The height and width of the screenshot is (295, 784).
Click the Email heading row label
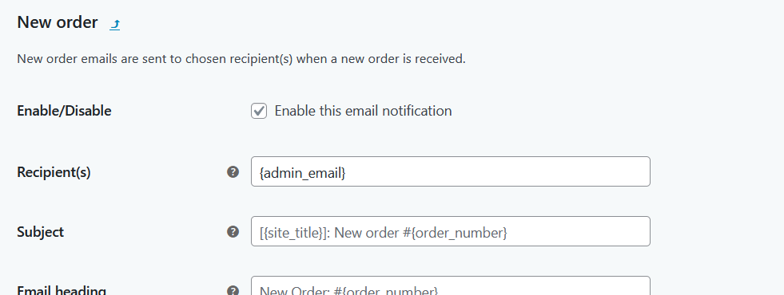click(62, 290)
